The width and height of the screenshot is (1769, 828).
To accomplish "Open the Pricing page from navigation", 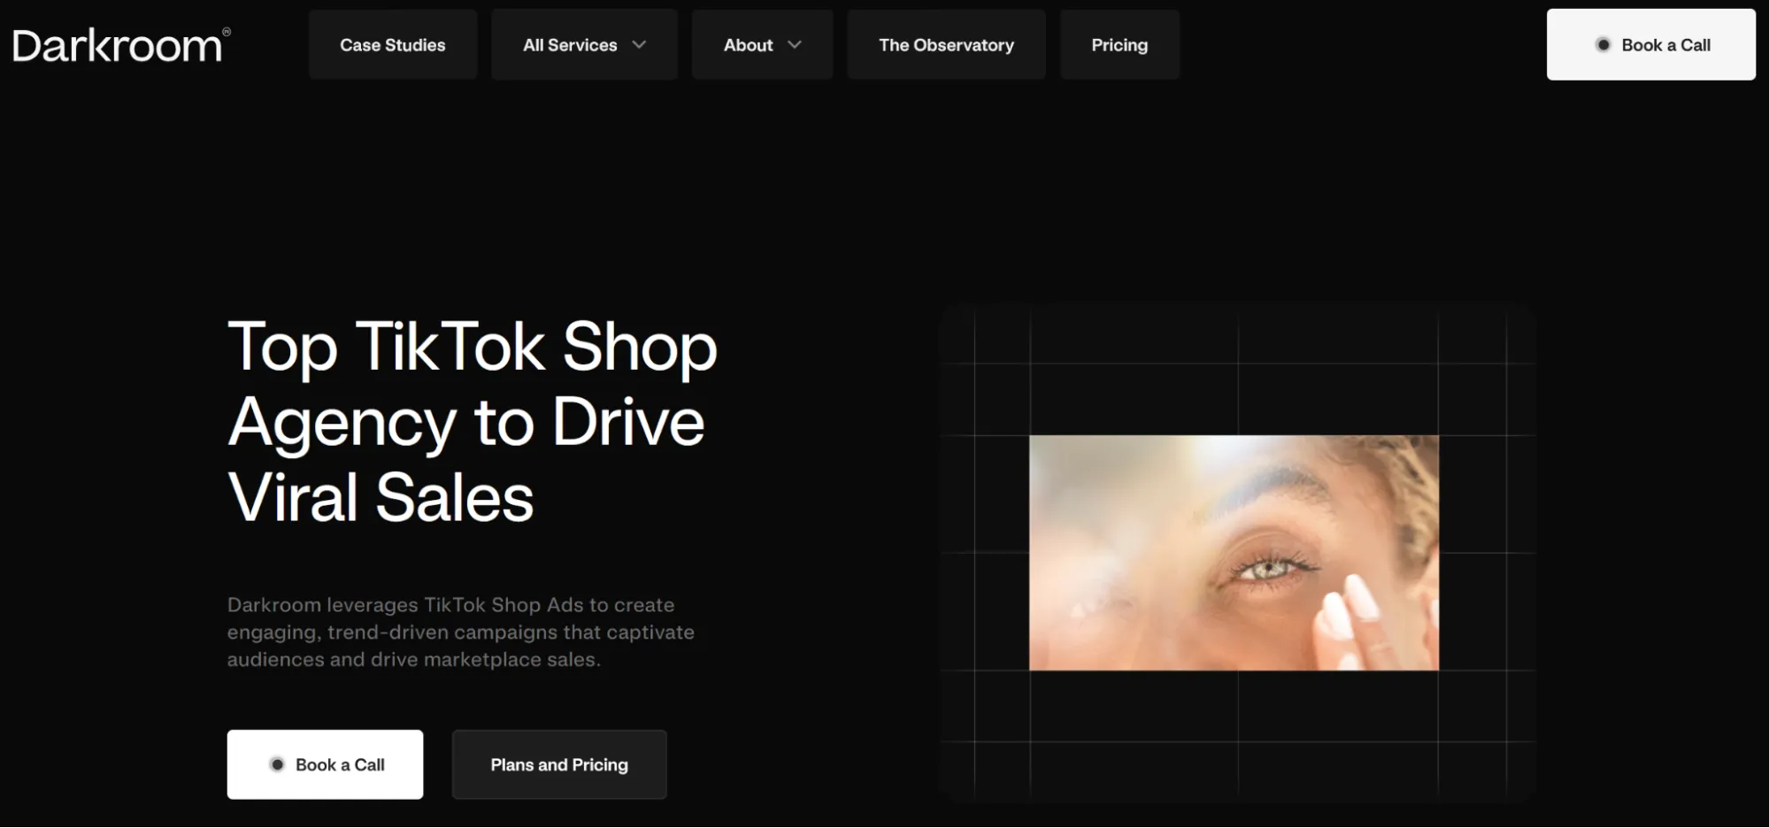I will click(x=1119, y=45).
